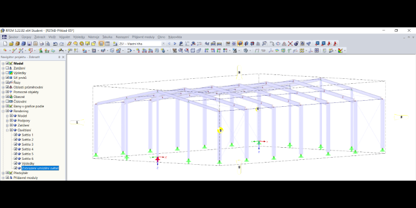Click the light marker right of the model
Screen dimensions: 416x208
point(401,117)
